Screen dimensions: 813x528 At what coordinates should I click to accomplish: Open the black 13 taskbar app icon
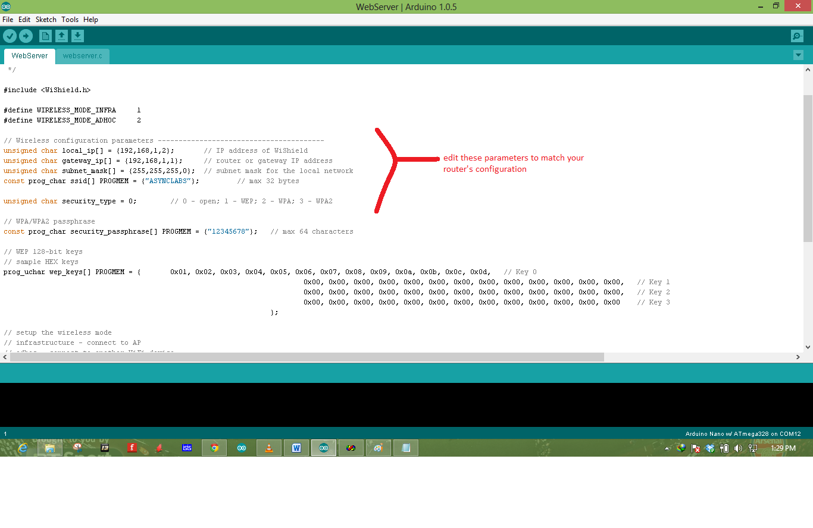point(105,448)
